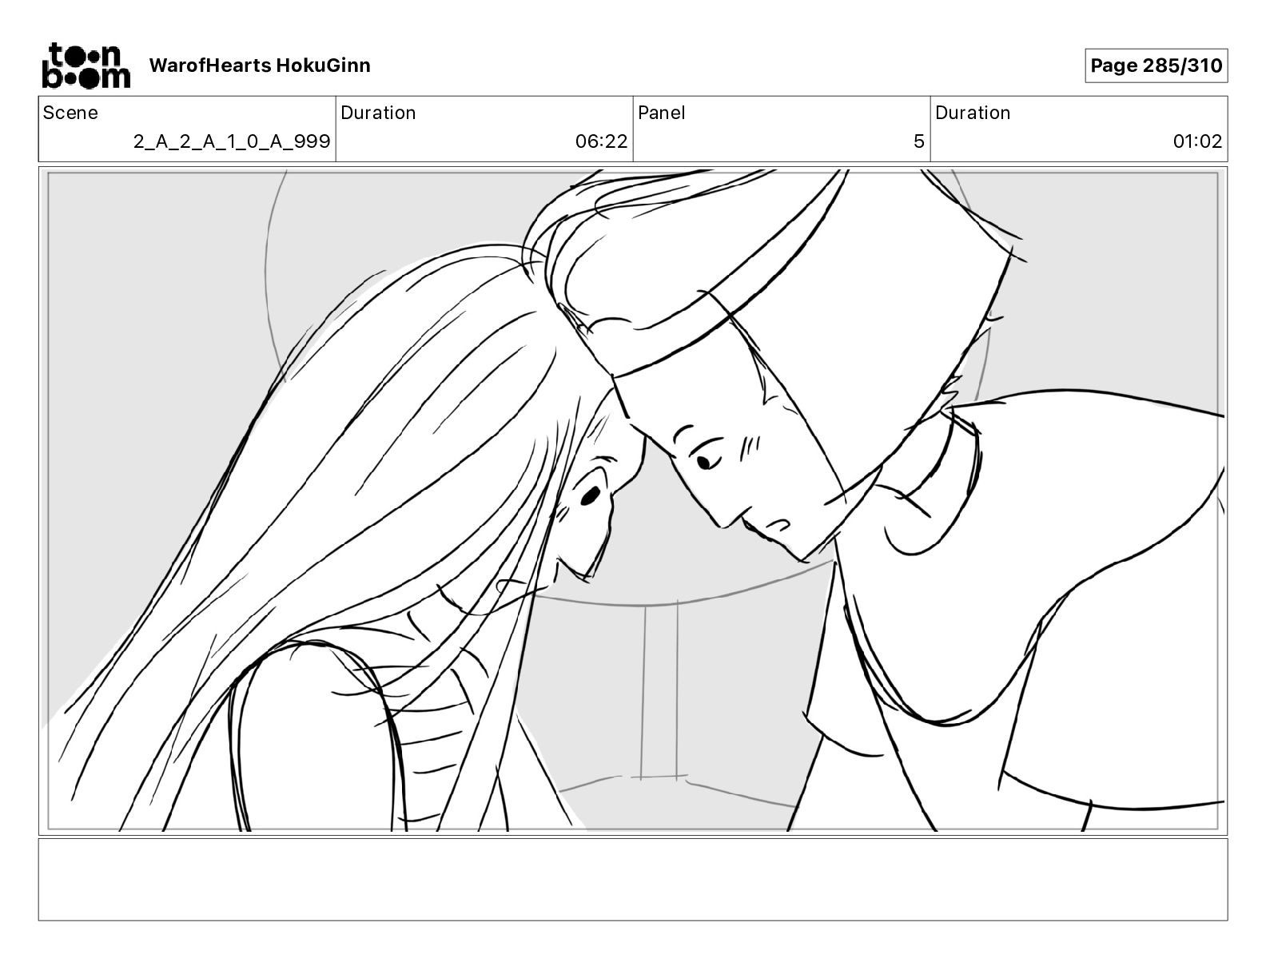The height and width of the screenshot is (978, 1266).
Task: Select scene name 2_A_2_A_1_0_A_999
Action: tap(232, 141)
